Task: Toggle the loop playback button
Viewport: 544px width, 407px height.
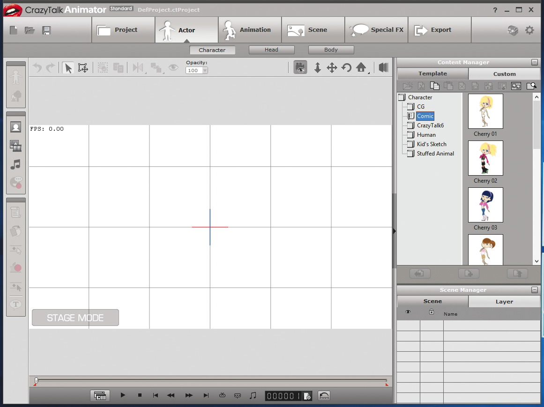Action: 324,396
